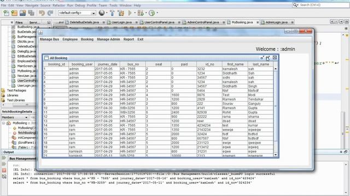Click the Debug Project toolbar icon
This screenshot has height=196, width=350.
point(141,13)
